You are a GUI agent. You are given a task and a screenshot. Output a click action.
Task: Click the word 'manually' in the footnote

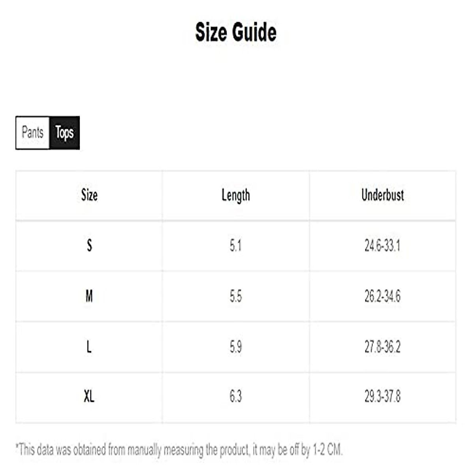coord(144,450)
